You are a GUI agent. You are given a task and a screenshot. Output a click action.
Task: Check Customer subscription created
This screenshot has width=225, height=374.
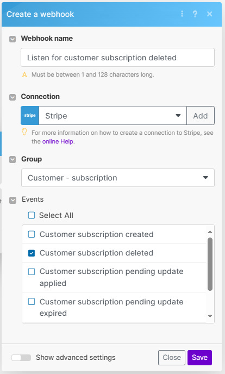[x=32, y=234]
